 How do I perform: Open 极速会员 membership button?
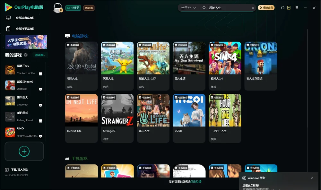(266, 8)
